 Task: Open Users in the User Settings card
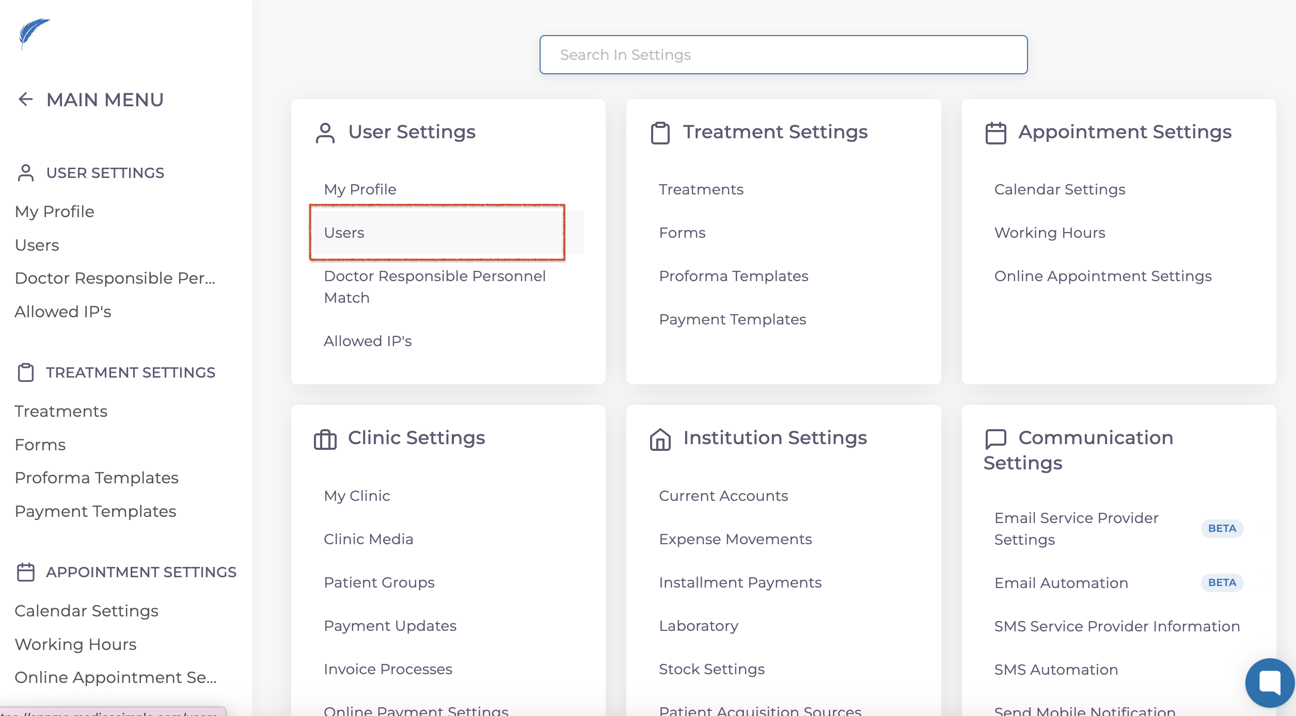(x=344, y=233)
